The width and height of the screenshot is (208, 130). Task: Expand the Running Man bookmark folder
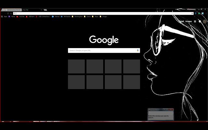click(x=77, y=17)
